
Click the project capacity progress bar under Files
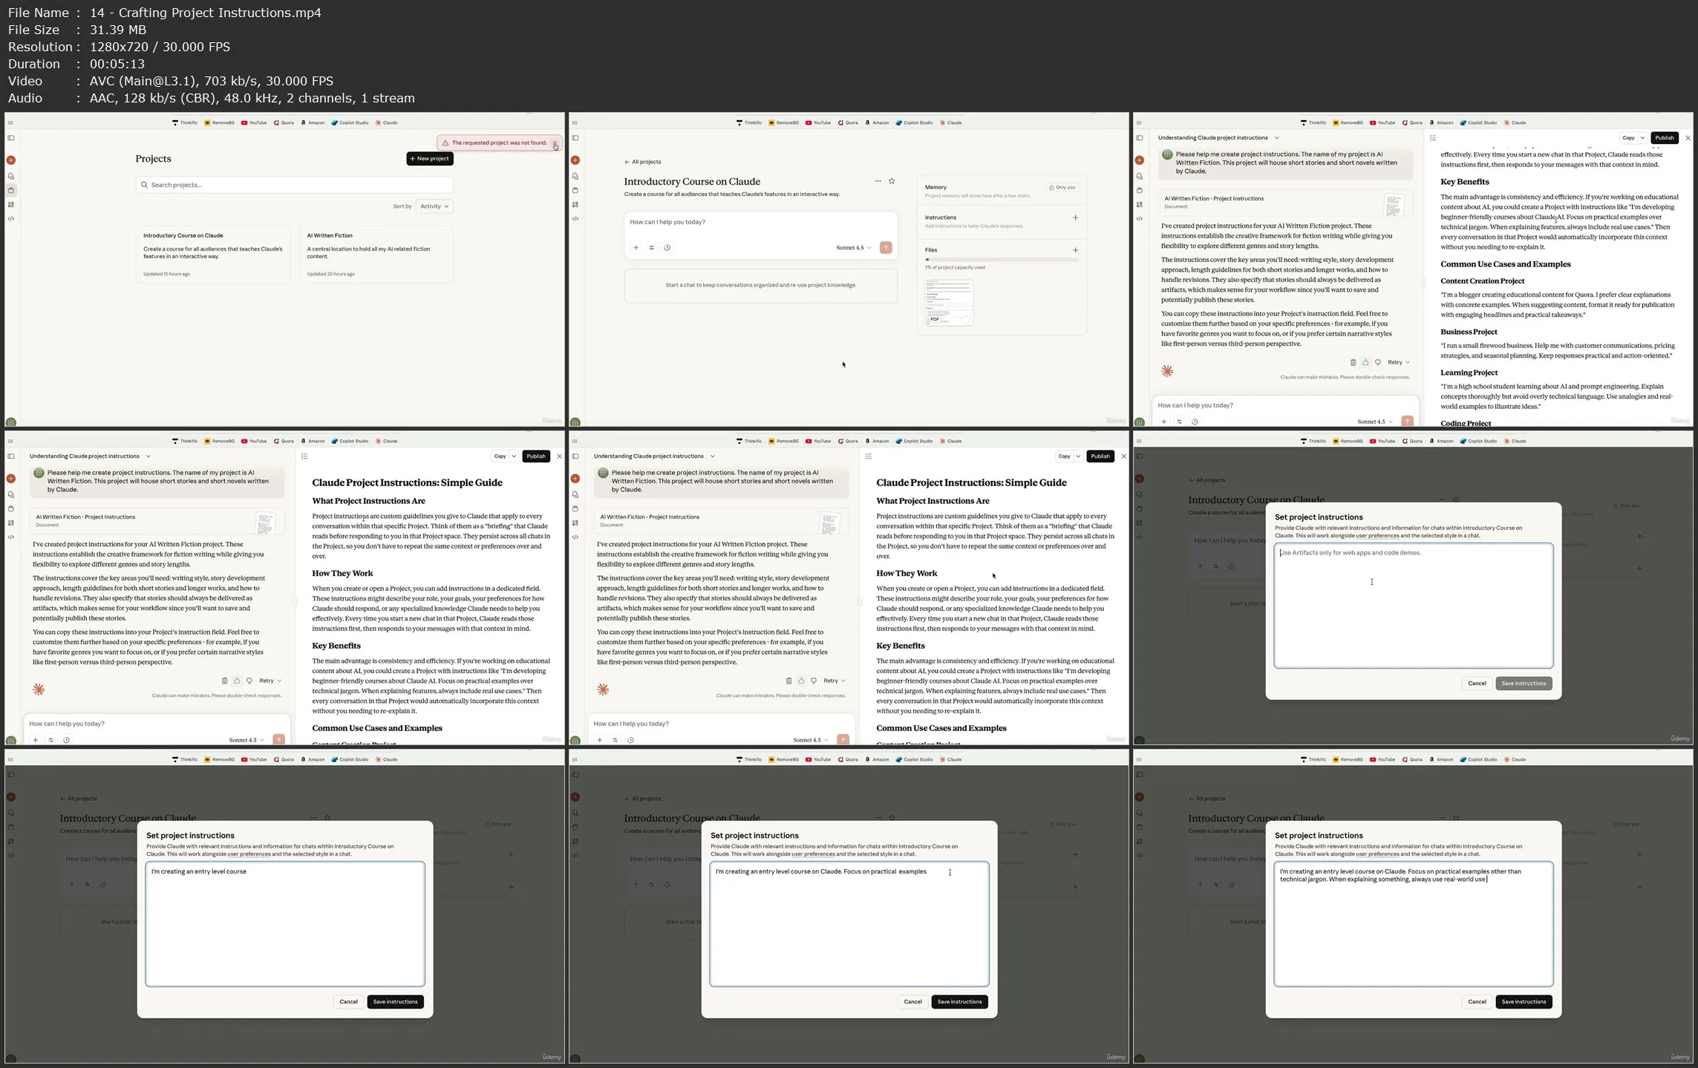(1001, 260)
